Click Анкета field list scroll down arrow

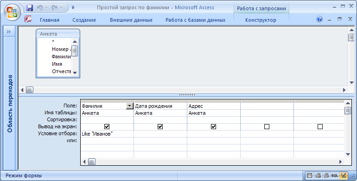[x=75, y=73]
